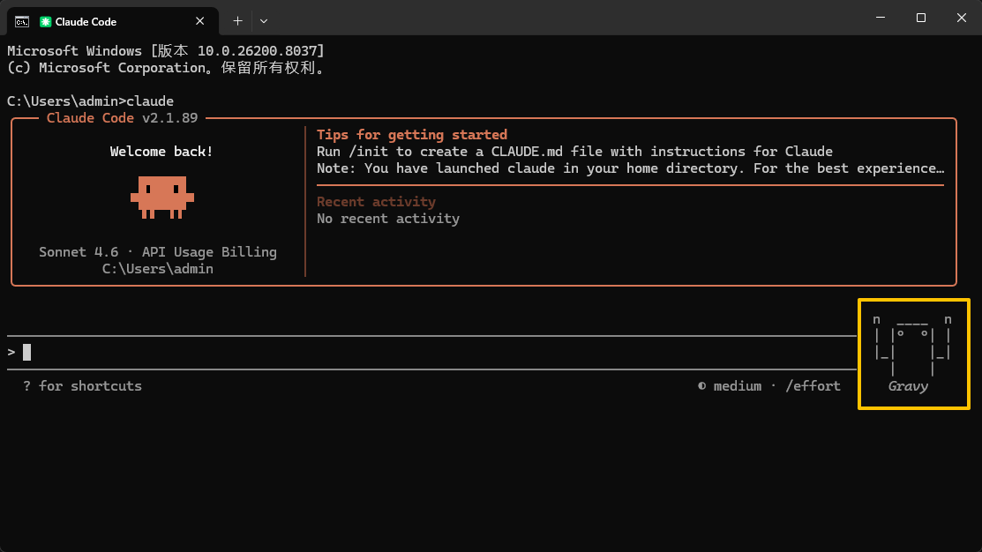The image size is (982, 552).
Task: Select the Claude Code tab
Action: [113, 21]
